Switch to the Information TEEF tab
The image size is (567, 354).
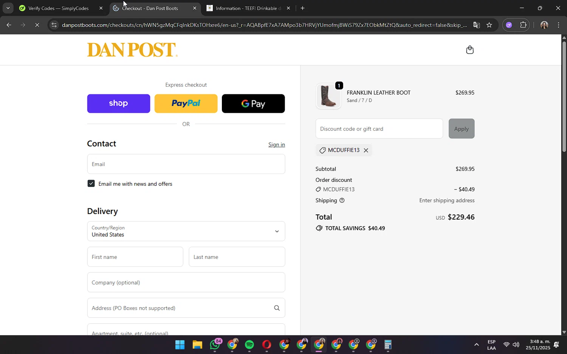tap(249, 8)
